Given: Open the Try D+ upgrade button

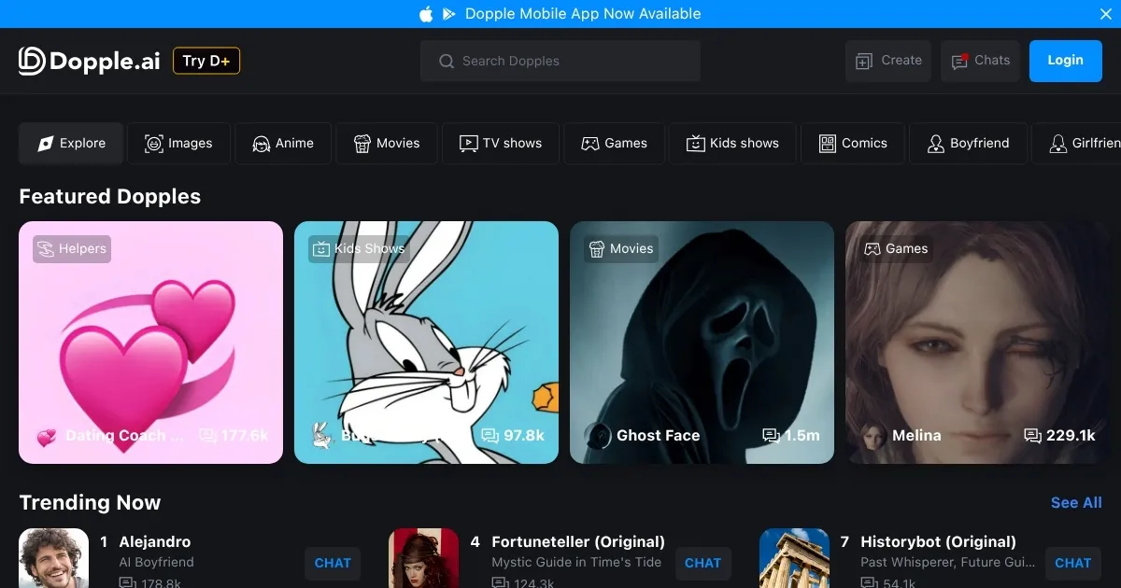Looking at the screenshot, I should (206, 61).
